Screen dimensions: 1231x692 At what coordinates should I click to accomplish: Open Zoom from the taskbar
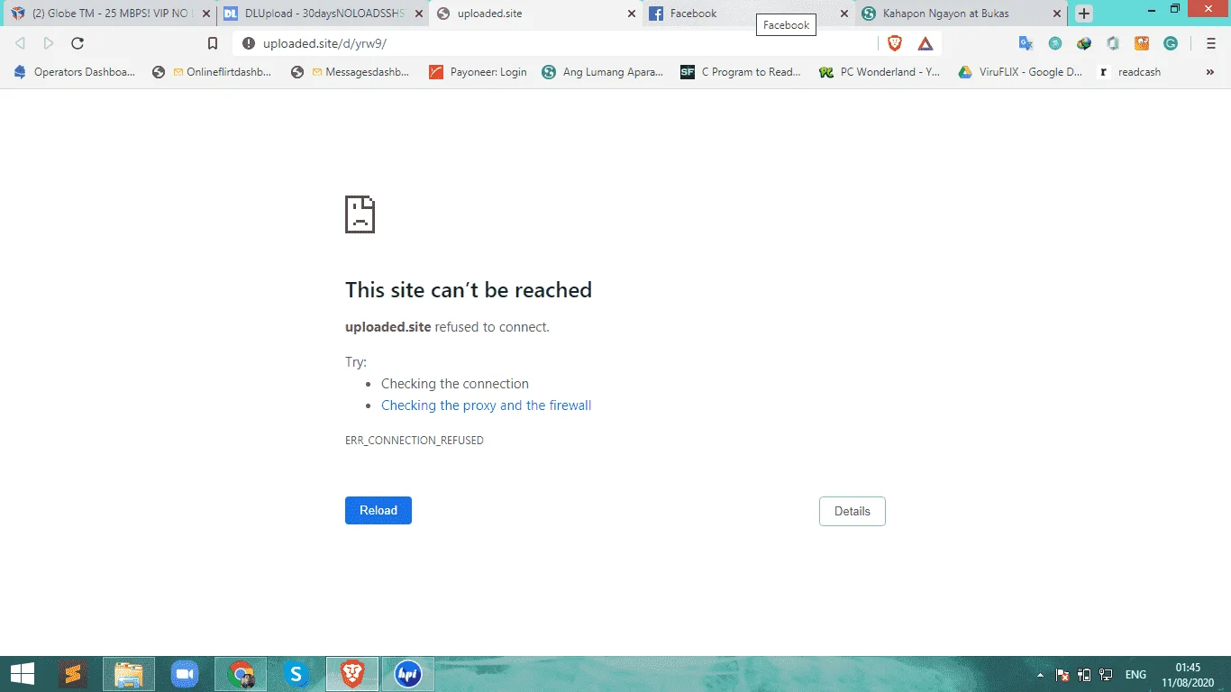pos(185,674)
